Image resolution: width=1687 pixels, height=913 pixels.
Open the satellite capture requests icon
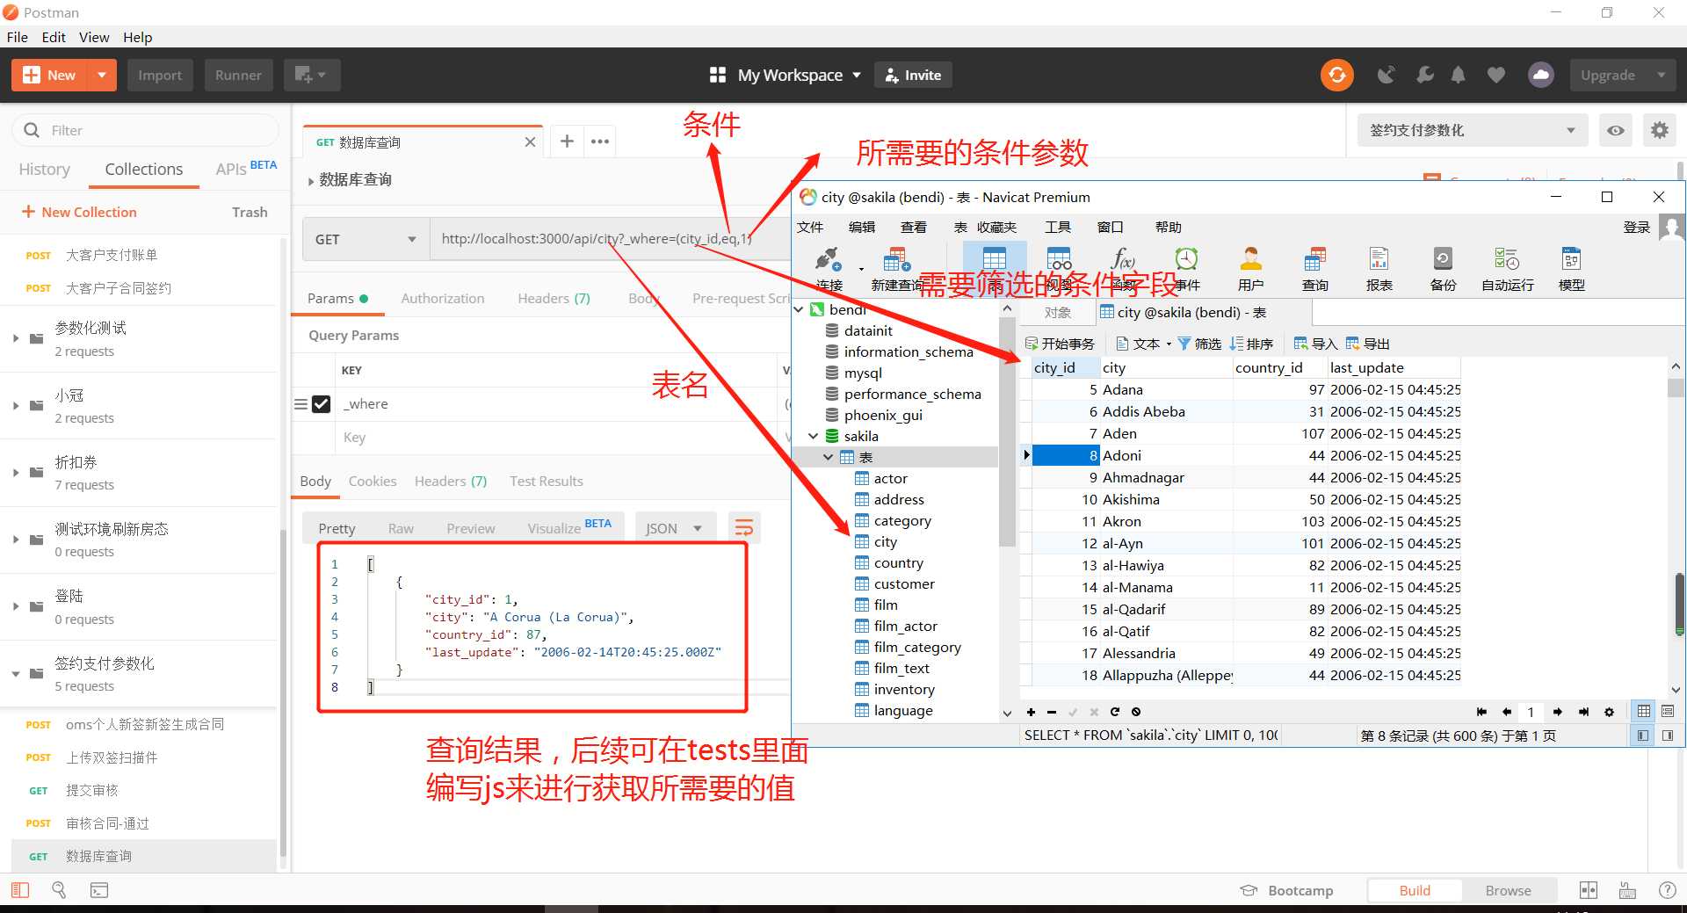(x=1387, y=76)
